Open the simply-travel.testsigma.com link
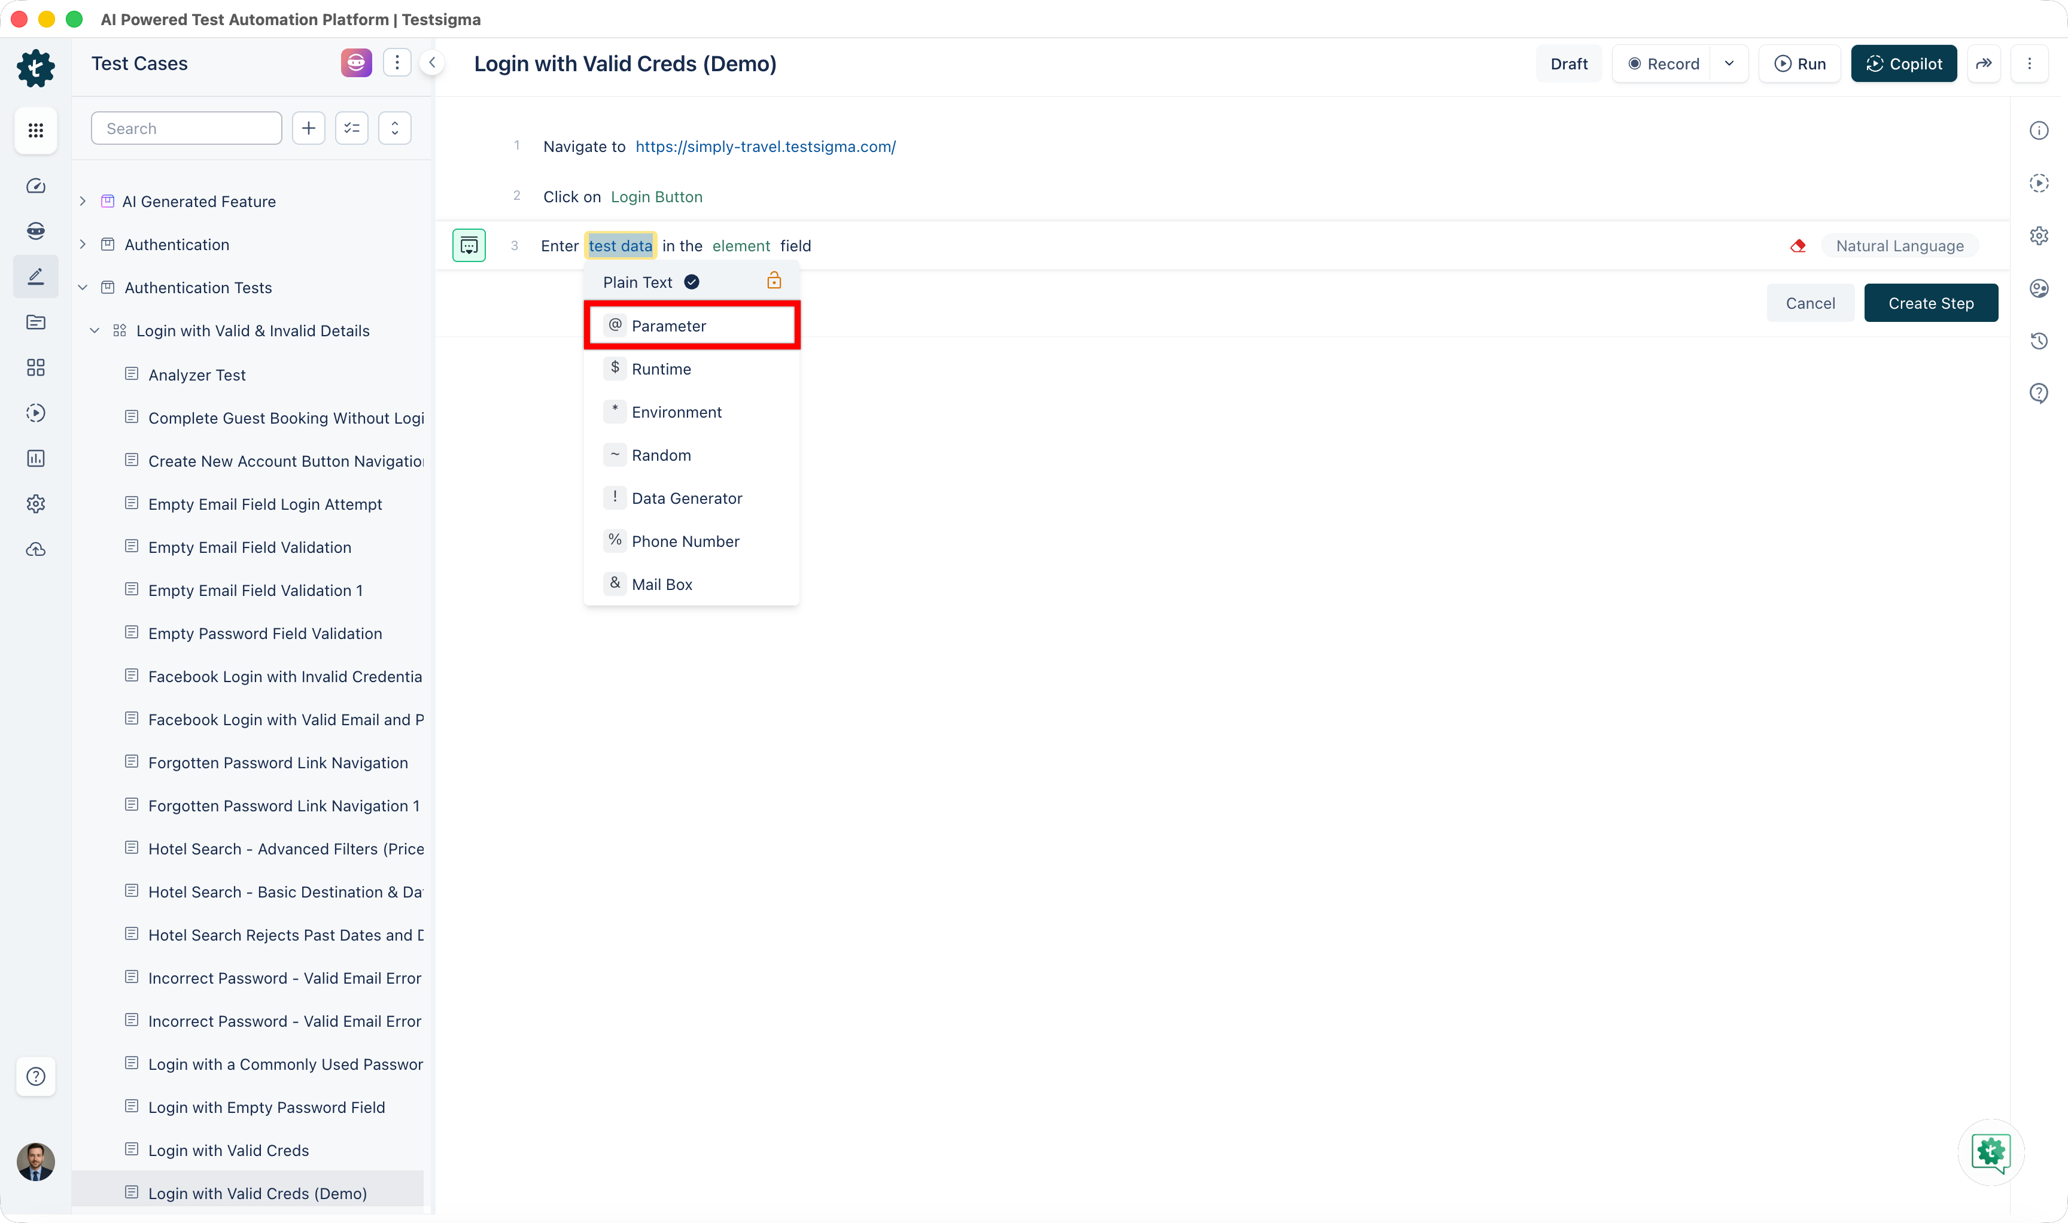 [766, 147]
